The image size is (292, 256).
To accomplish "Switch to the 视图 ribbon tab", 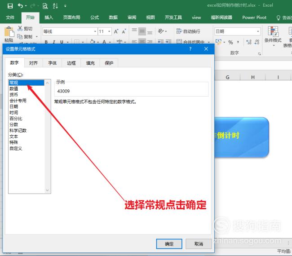I will pyautogui.click(x=150, y=18).
